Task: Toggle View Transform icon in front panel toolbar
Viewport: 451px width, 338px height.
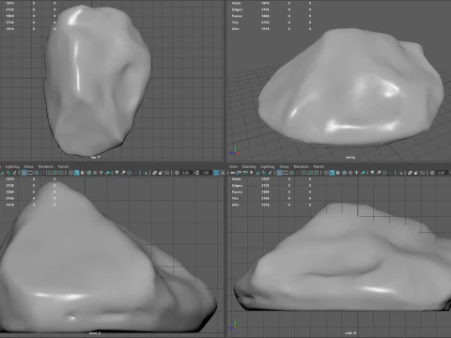Action: pos(216,173)
